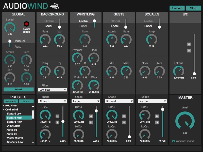
Task: Solo the Whistling layer with S
Action: [91, 122]
